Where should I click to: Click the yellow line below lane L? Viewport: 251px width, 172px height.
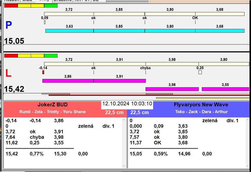203,98
